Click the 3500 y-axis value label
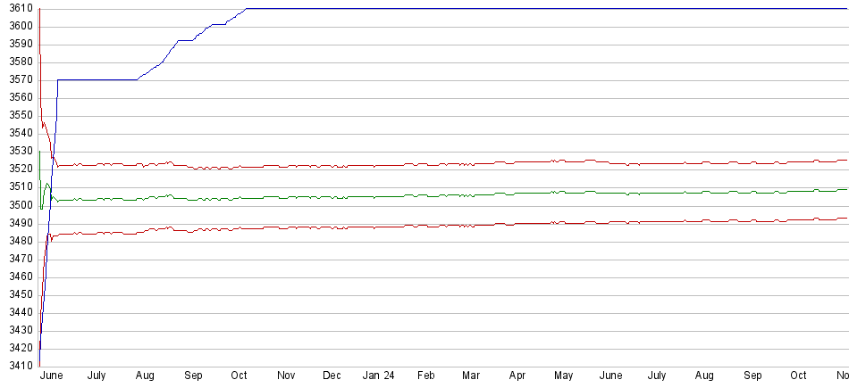This screenshot has height=388, width=849. tap(18, 205)
